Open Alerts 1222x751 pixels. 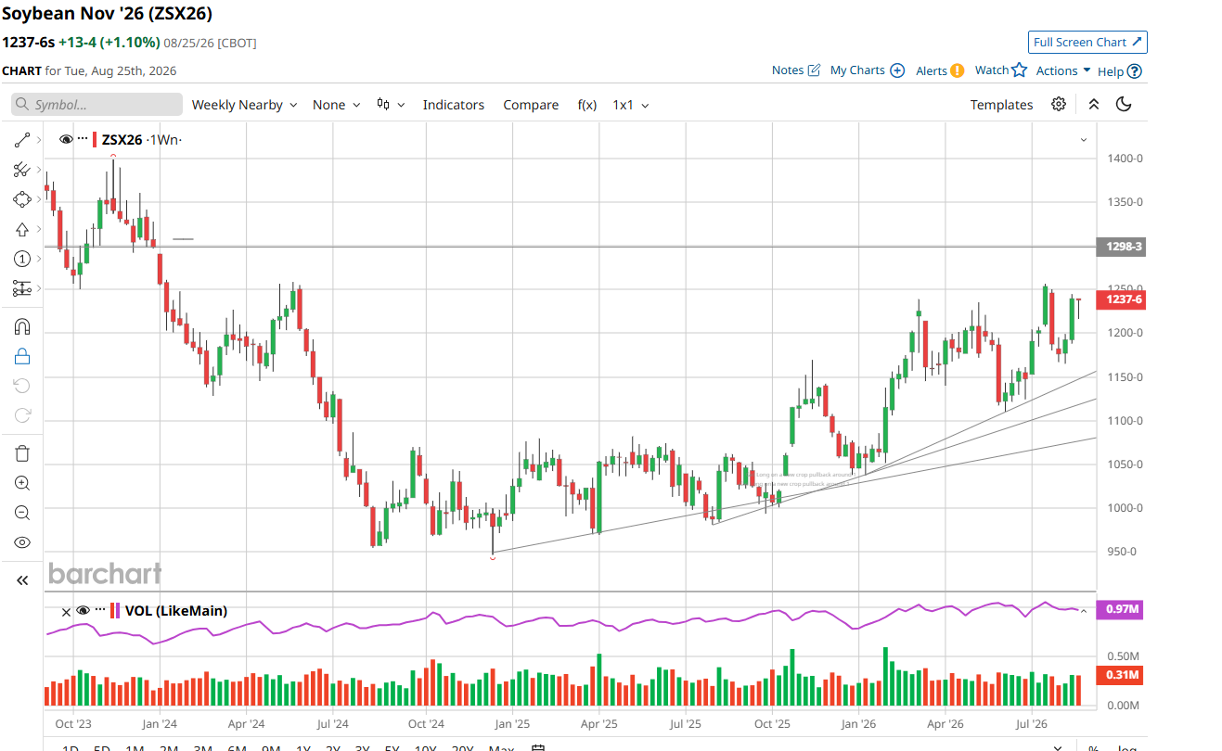pyautogui.click(x=940, y=70)
